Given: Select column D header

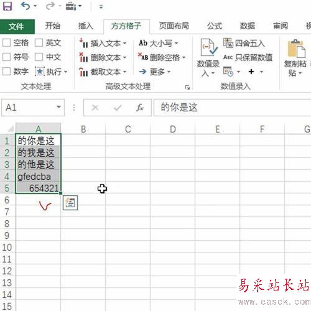Looking at the screenshot, I should point(173,129).
